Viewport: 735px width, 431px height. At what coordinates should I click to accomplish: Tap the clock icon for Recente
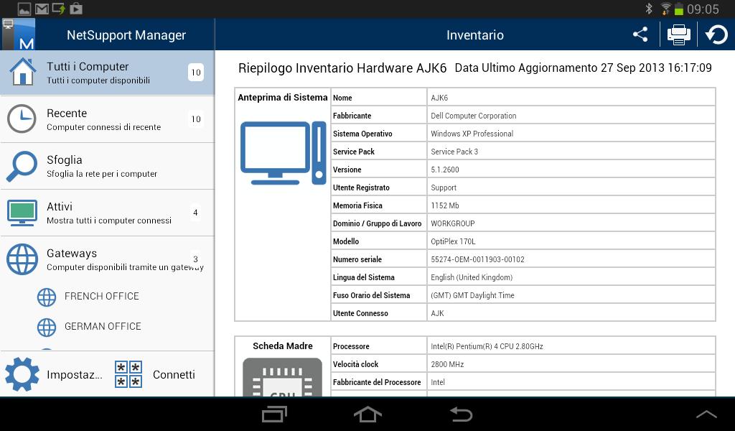click(x=22, y=119)
